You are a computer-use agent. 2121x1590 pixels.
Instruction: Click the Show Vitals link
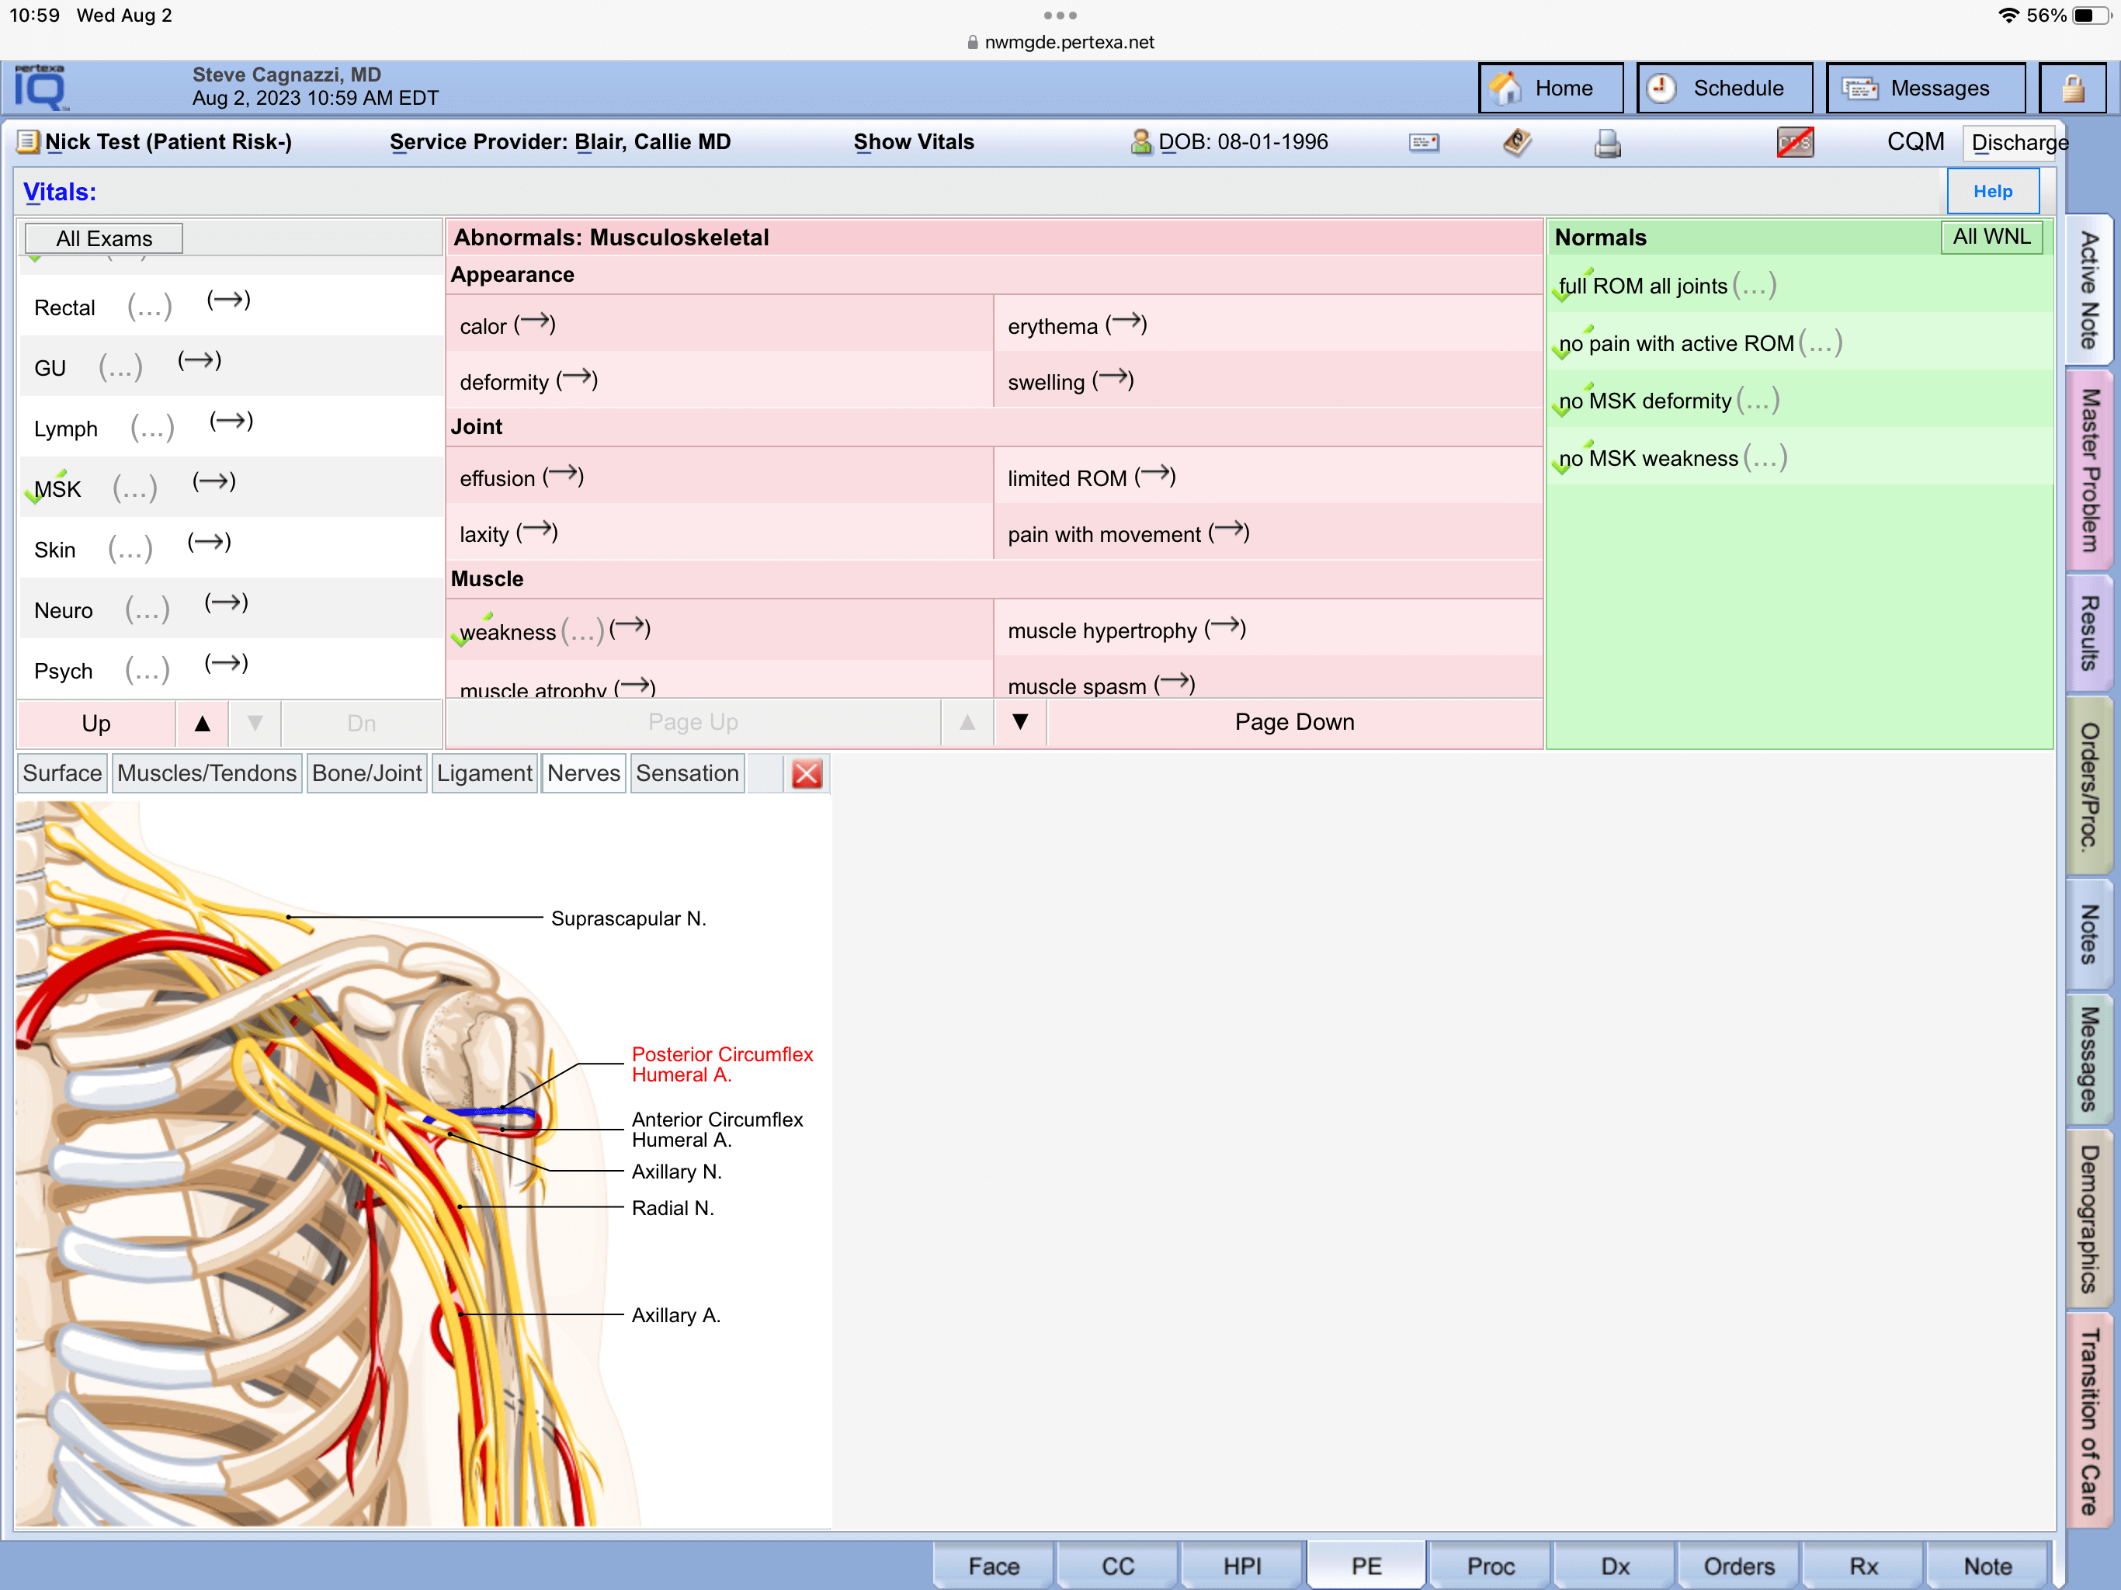913,142
